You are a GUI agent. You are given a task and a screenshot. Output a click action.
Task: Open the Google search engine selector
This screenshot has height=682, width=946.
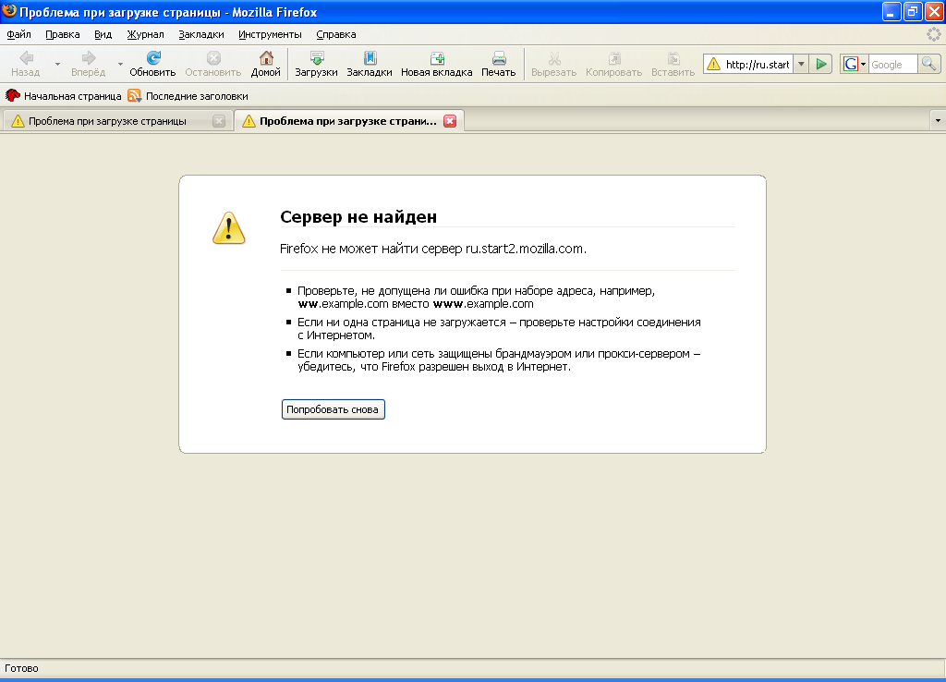(855, 64)
